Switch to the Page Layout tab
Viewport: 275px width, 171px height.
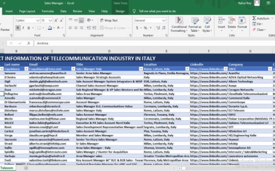(x=27, y=11)
